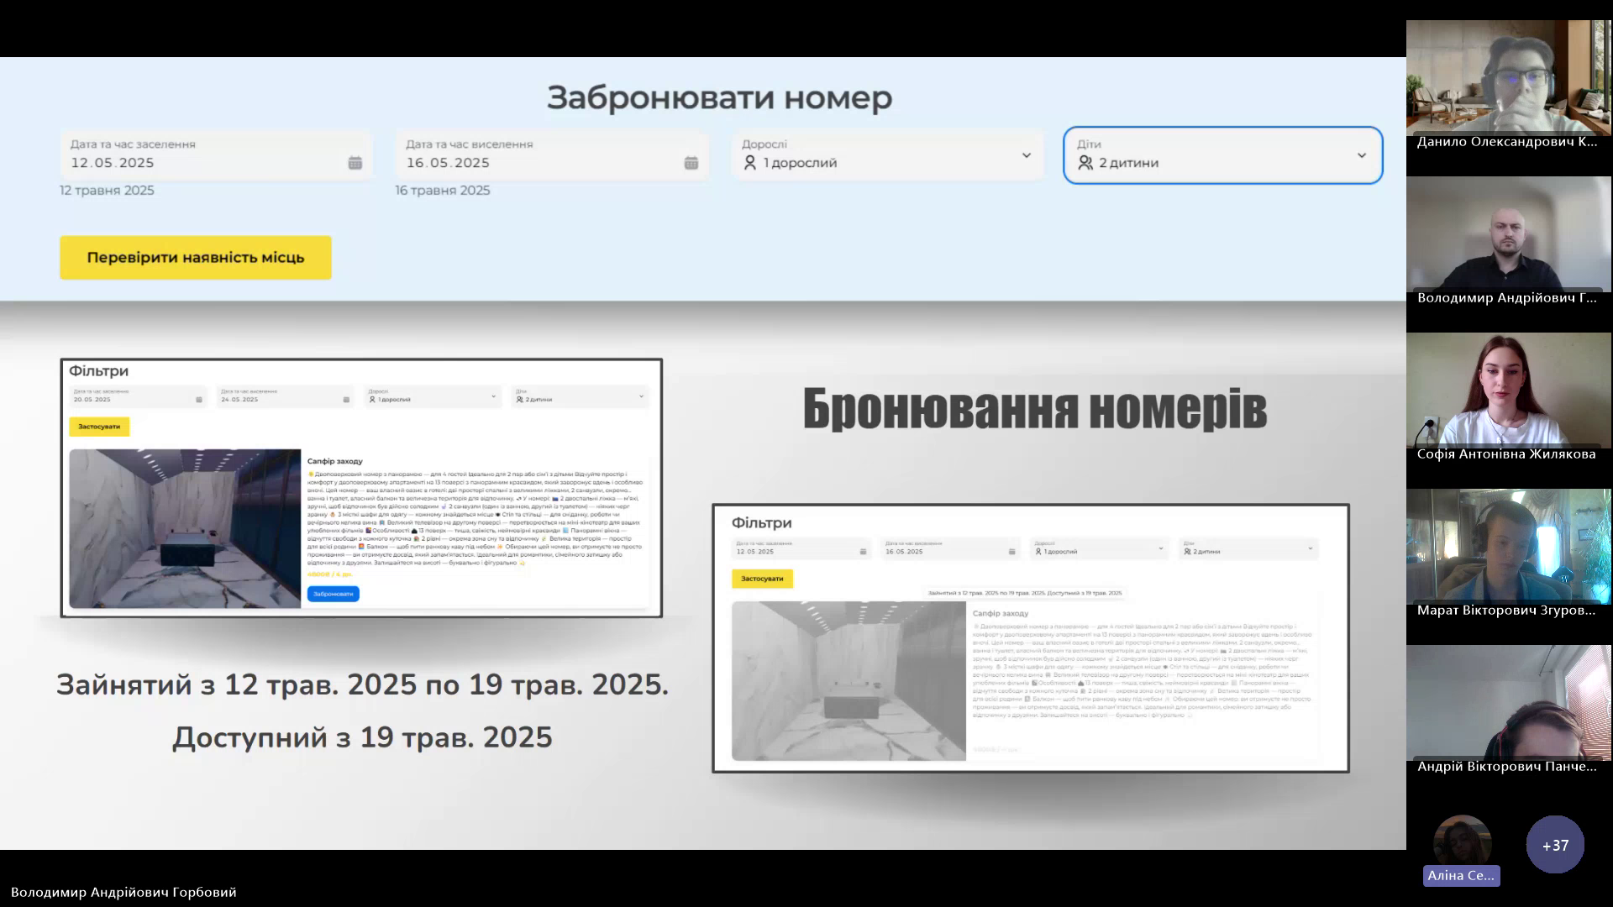Click 'Перевірити наявність місць' button
Image resolution: width=1613 pixels, height=907 pixels.
pos(196,257)
